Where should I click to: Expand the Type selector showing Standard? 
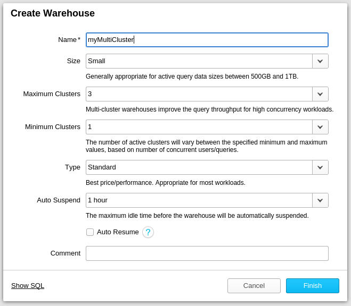pos(199,167)
